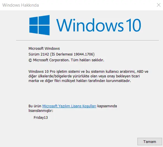Click the Windows Hakkında title text
The height and width of the screenshot is (147, 163).
tap(20, 5)
